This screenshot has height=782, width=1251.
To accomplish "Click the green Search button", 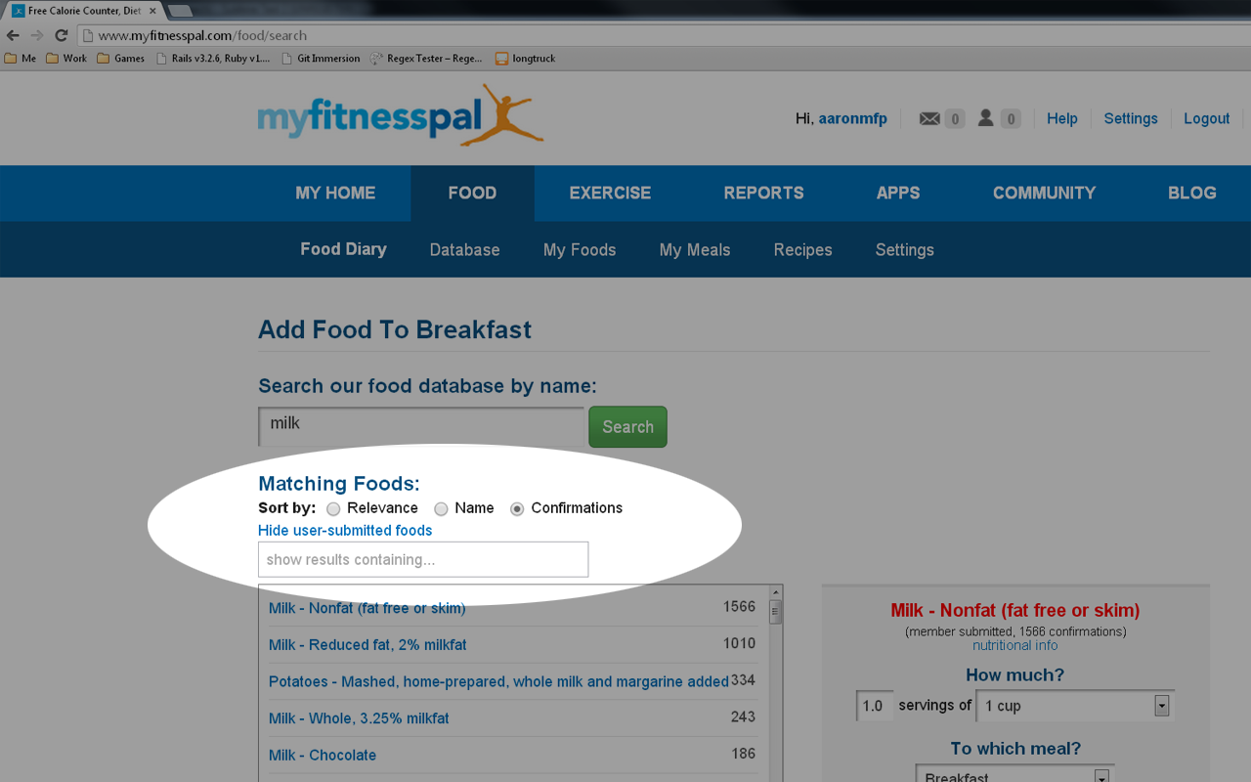I will (627, 427).
